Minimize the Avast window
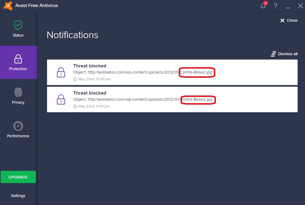 point(288,8)
